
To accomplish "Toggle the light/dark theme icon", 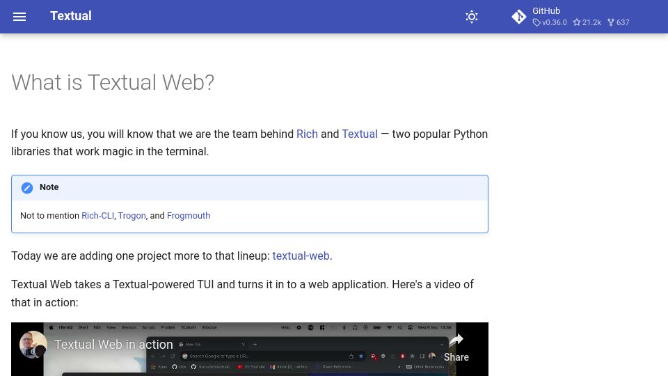I will (x=472, y=17).
